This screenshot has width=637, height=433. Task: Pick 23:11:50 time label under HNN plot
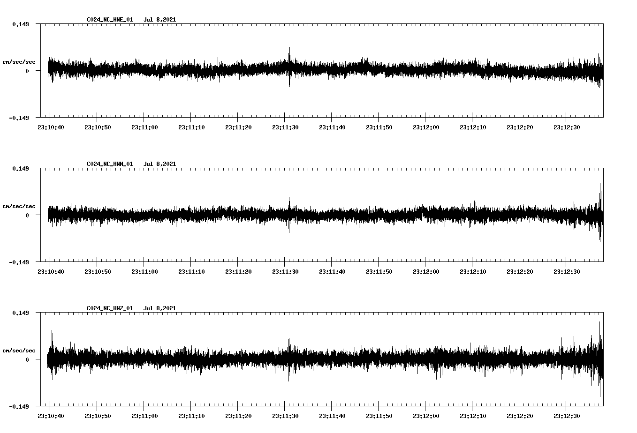379,272
